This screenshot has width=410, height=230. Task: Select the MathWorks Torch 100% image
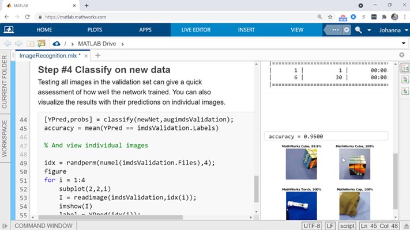(301, 206)
